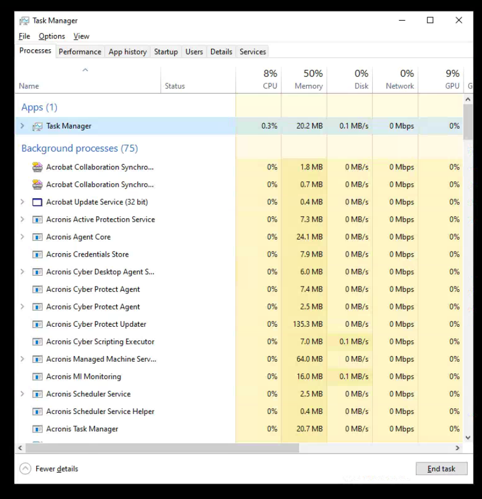Select the 0.3% CPU cell for Task Manager
This screenshot has height=499, width=482.
258,126
